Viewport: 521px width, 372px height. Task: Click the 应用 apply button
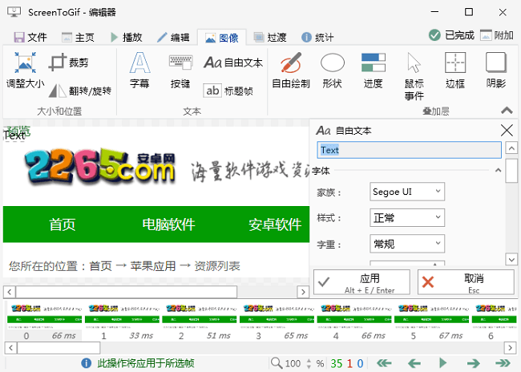[x=361, y=282]
